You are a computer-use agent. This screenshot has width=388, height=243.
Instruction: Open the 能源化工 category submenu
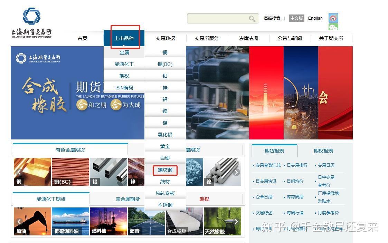click(x=124, y=64)
